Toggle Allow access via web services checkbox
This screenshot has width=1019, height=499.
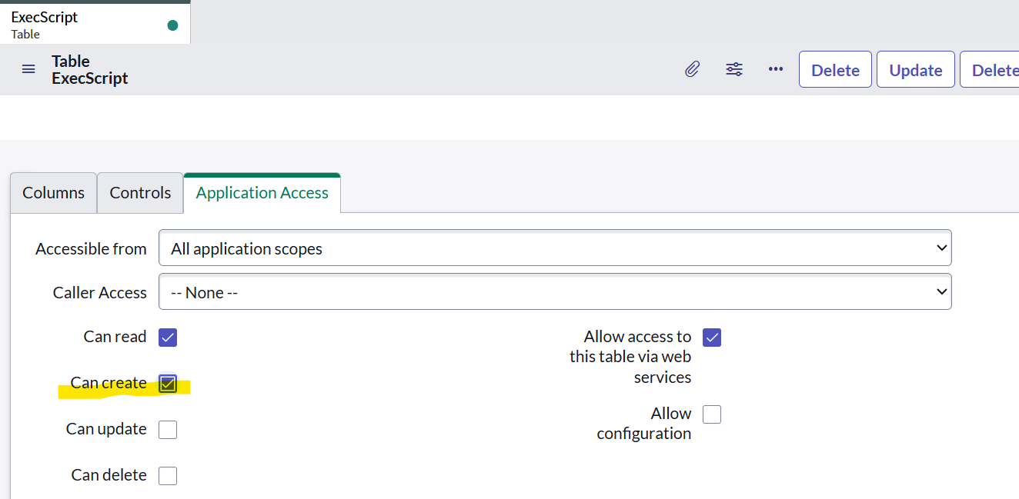click(712, 338)
